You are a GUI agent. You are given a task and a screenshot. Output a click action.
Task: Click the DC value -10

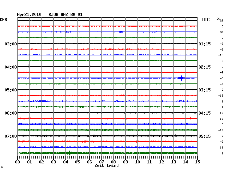[x=221, y=130]
